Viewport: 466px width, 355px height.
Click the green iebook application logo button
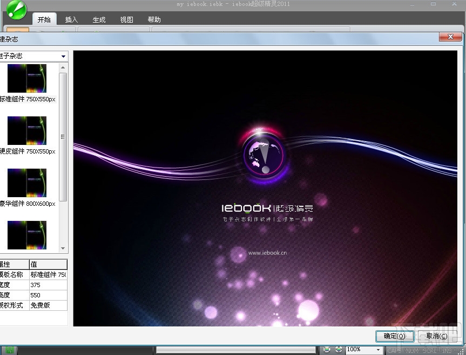[x=16, y=10]
